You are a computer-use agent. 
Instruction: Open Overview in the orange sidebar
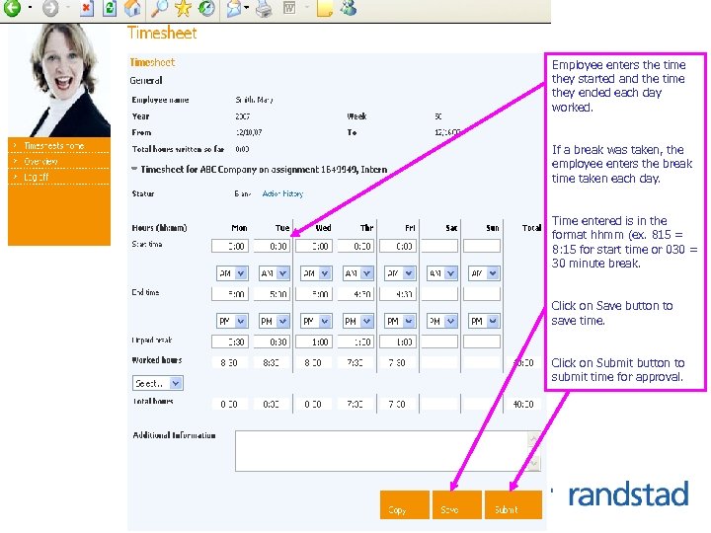40,161
